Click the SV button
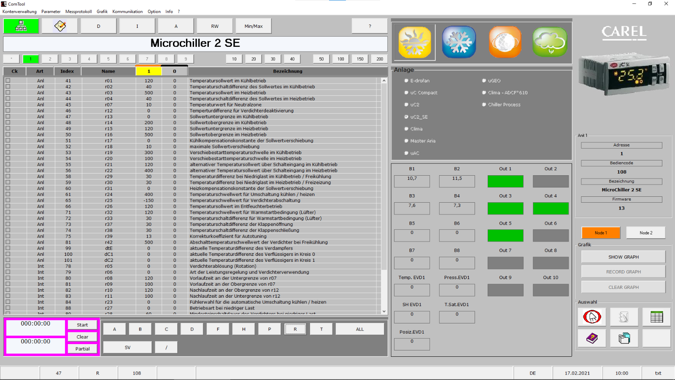Screen dimensions: 675x380 click(127, 347)
